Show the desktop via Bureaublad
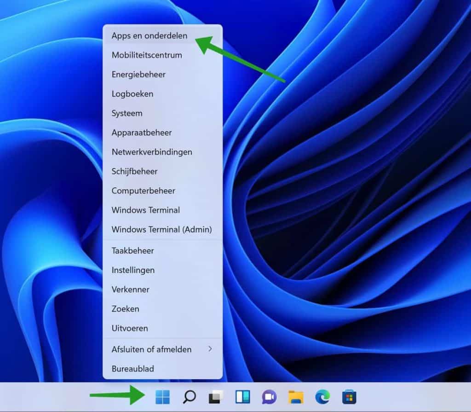The height and width of the screenshot is (412, 471). (132, 369)
